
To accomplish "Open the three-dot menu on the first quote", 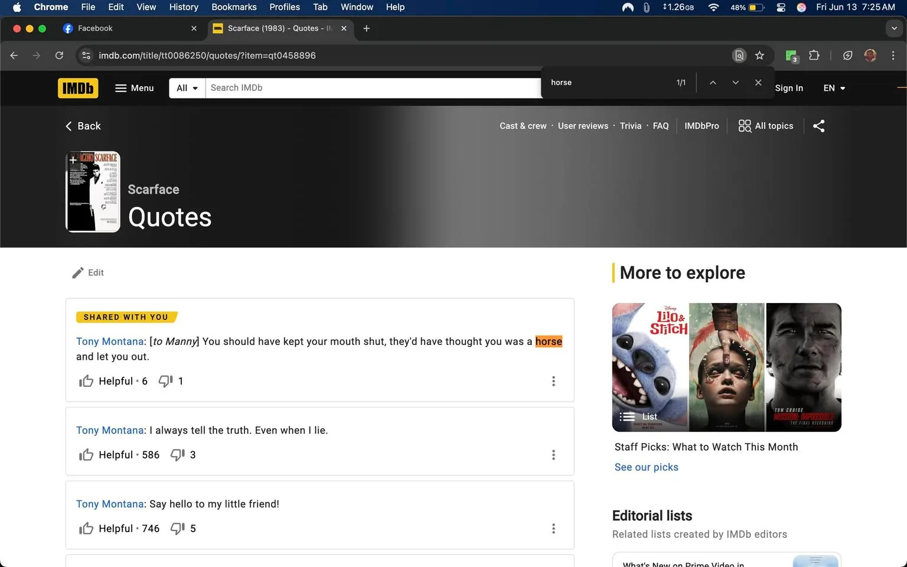I will 553,381.
